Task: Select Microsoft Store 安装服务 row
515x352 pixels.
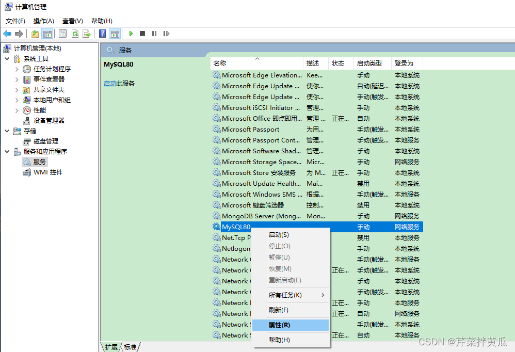Action: 317,173
